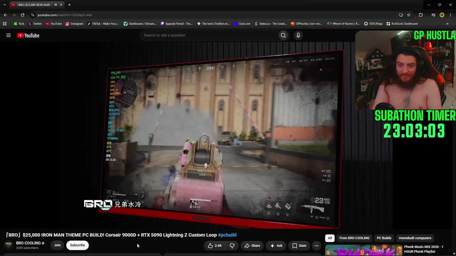This screenshot has height=256, width=456.
Task: Select the From BRO COOLING chip
Action: point(354,238)
